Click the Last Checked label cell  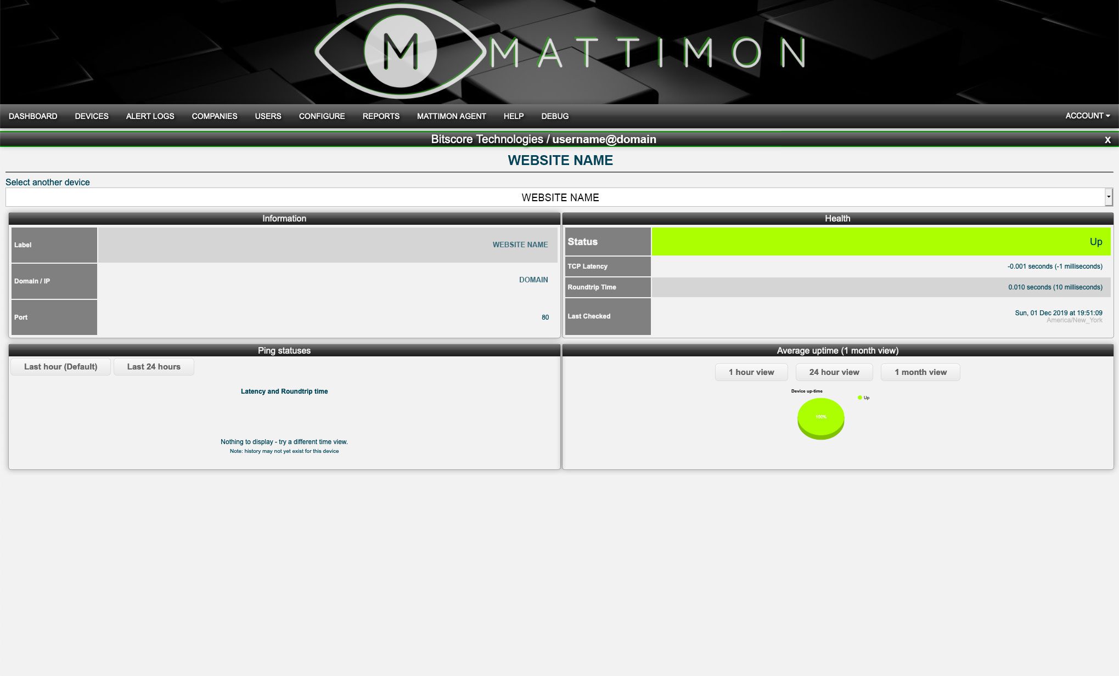pos(608,316)
